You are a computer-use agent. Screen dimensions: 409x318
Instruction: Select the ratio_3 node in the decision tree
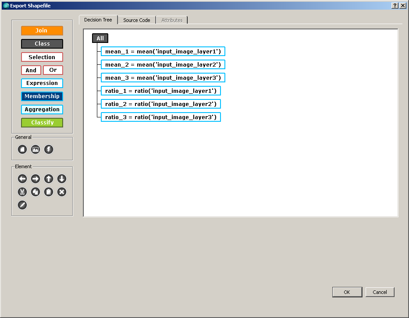[x=160, y=117]
